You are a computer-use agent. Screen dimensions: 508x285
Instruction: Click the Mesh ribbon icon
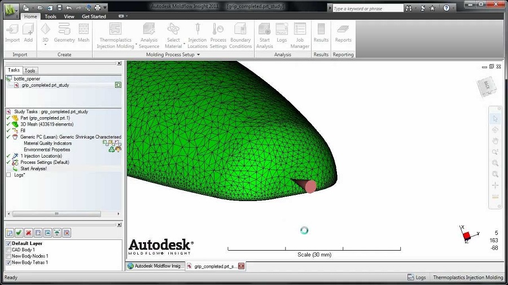coord(84,33)
